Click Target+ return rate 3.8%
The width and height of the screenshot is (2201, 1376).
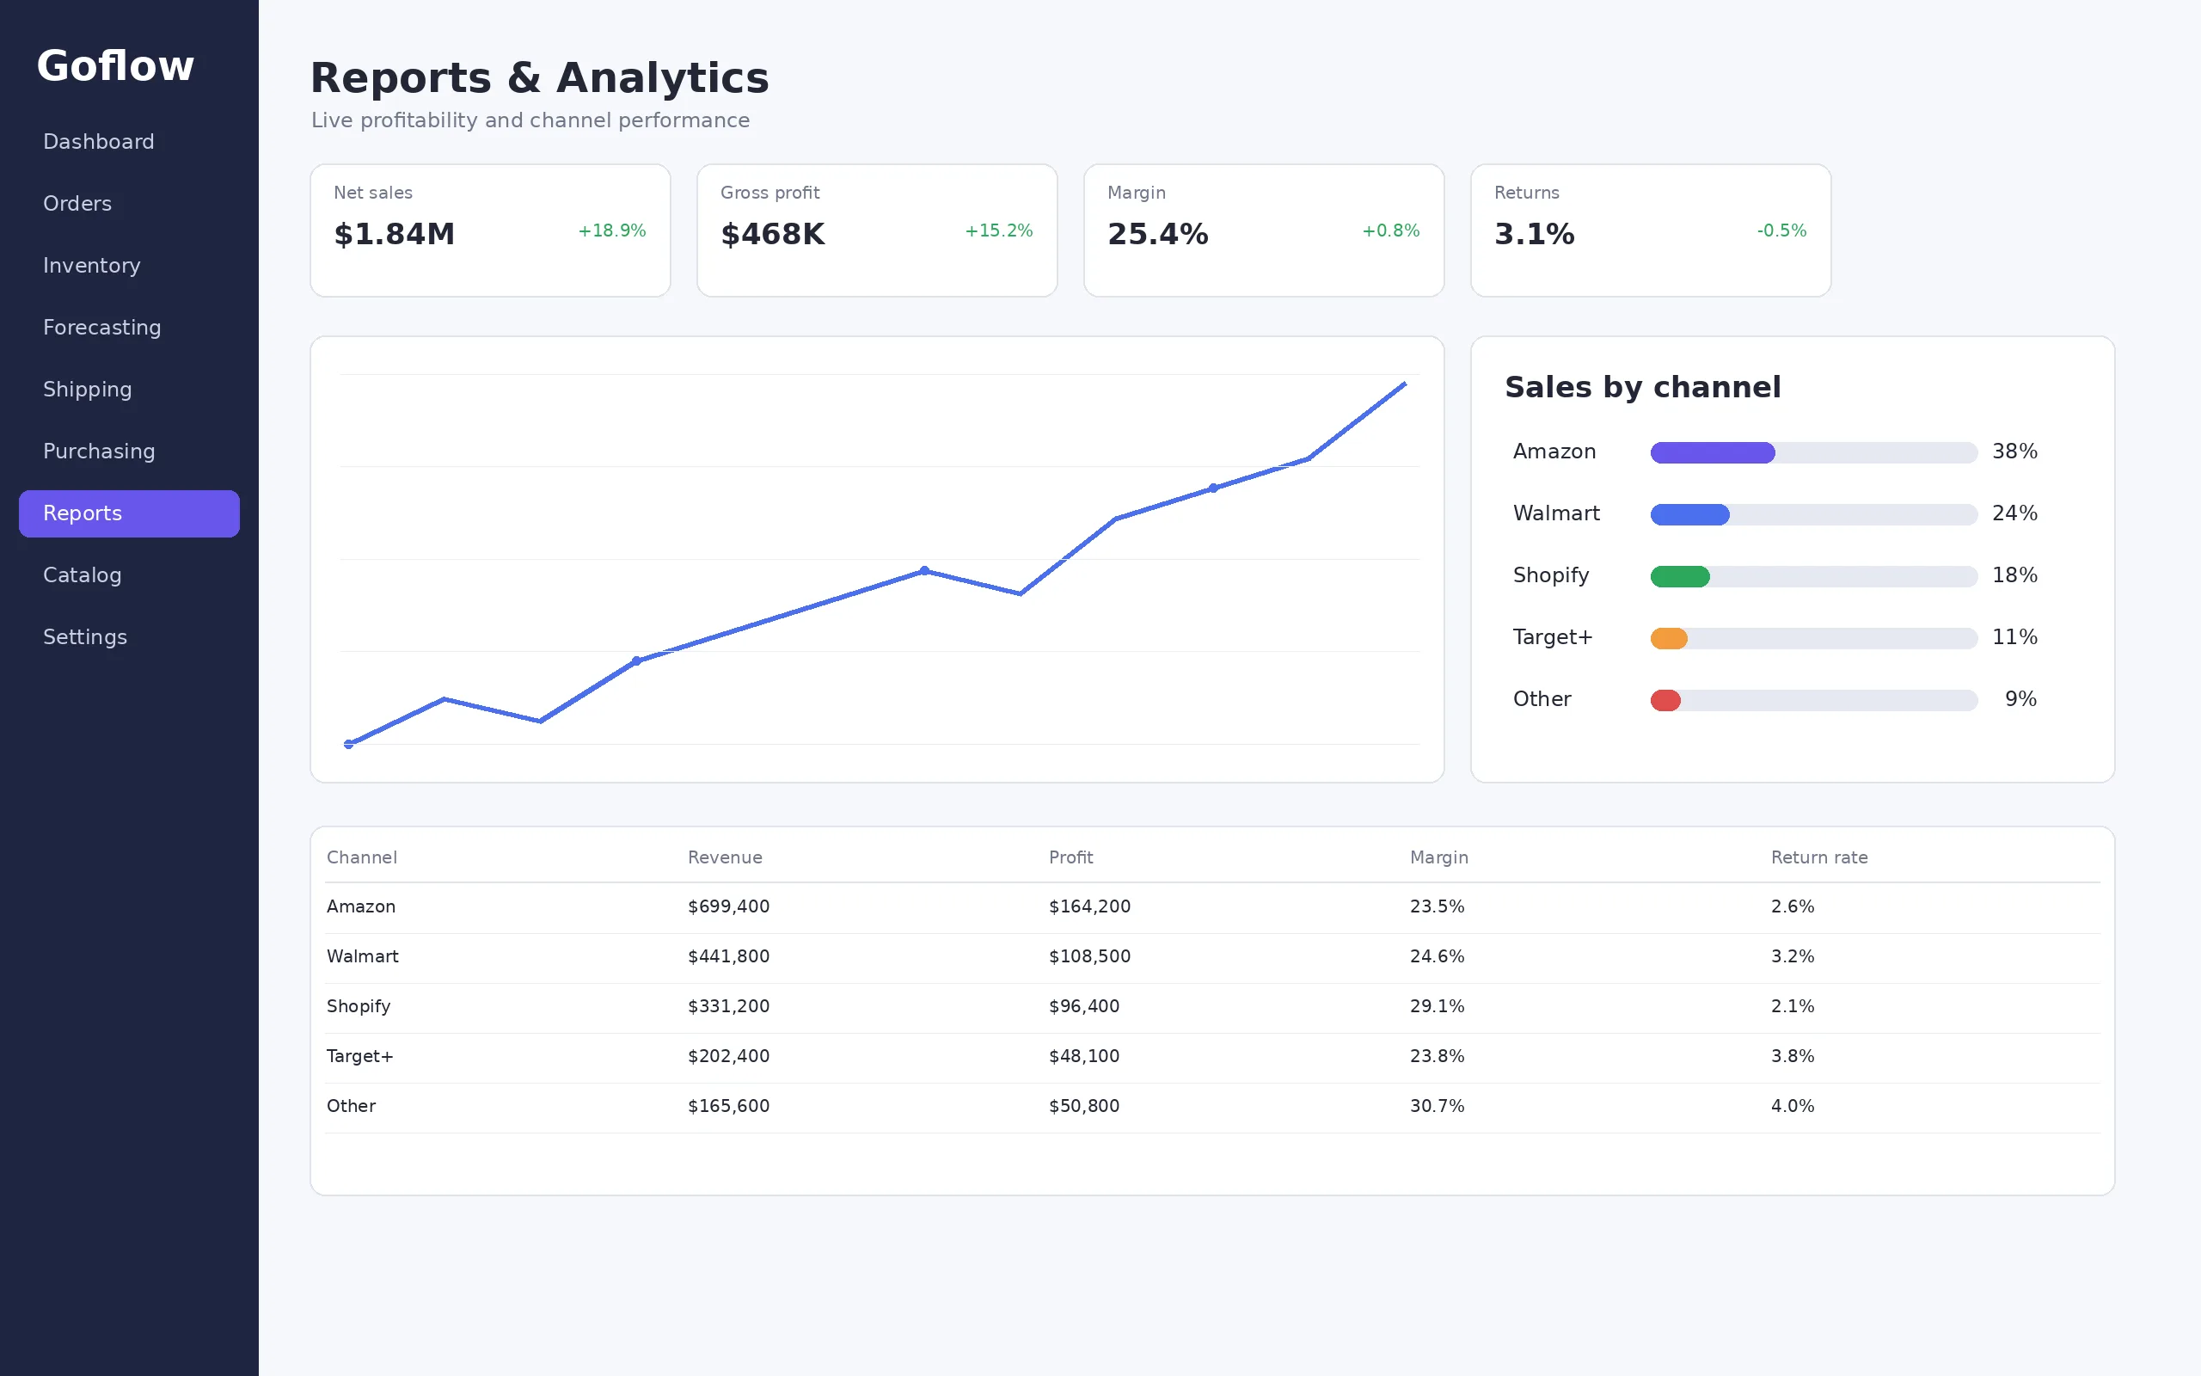click(x=1793, y=1057)
